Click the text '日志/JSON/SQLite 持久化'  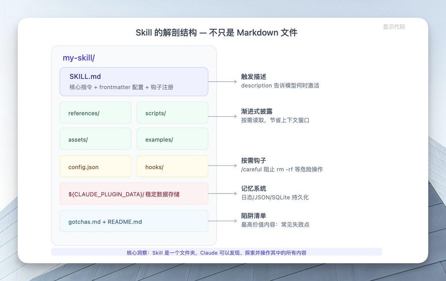click(x=275, y=197)
